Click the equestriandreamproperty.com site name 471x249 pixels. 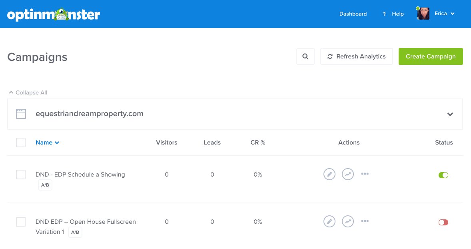[x=90, y=114]
